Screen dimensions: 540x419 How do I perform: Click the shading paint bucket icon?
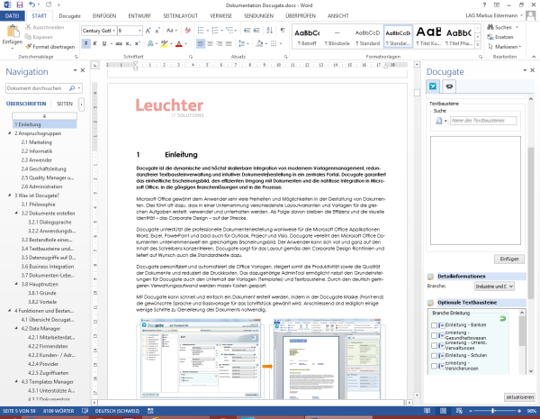click(x=259, y=43)
